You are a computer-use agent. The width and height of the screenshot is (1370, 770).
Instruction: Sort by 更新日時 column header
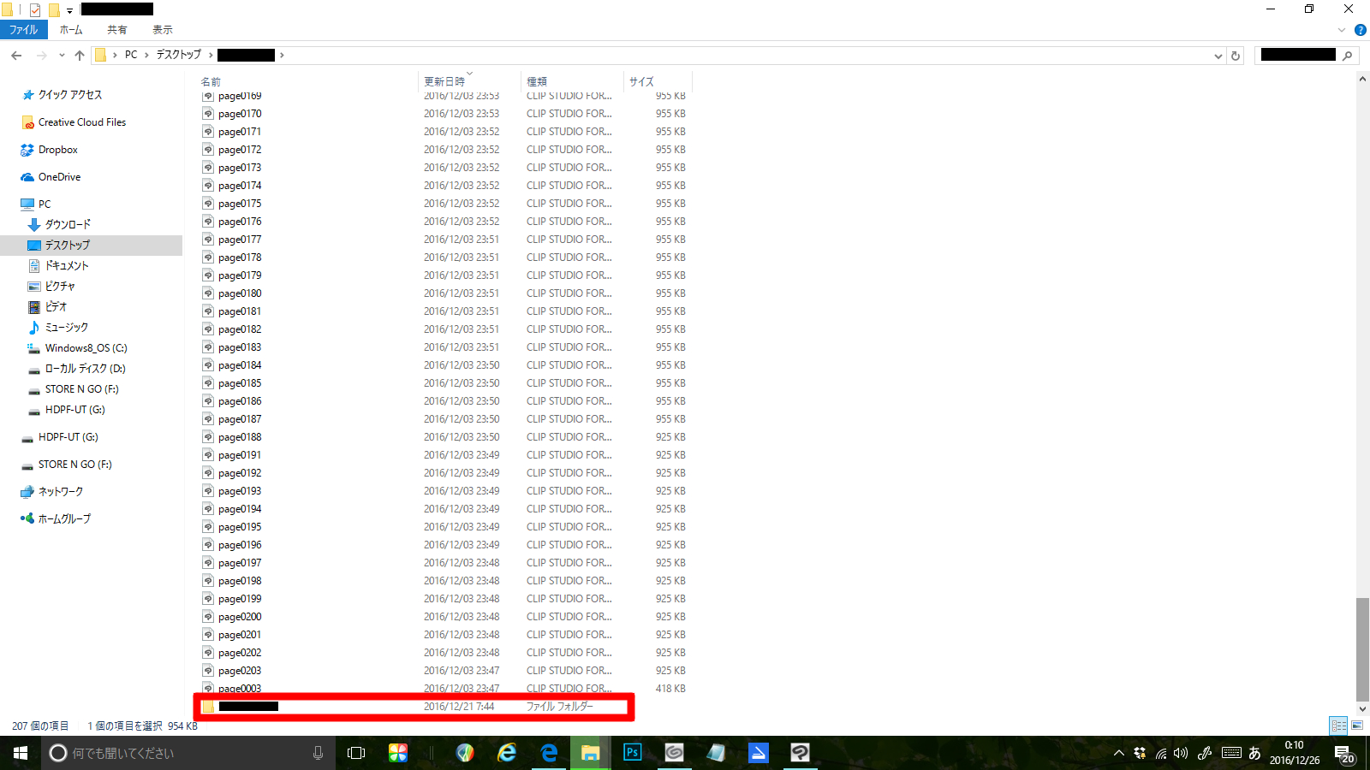click(444, 81)
